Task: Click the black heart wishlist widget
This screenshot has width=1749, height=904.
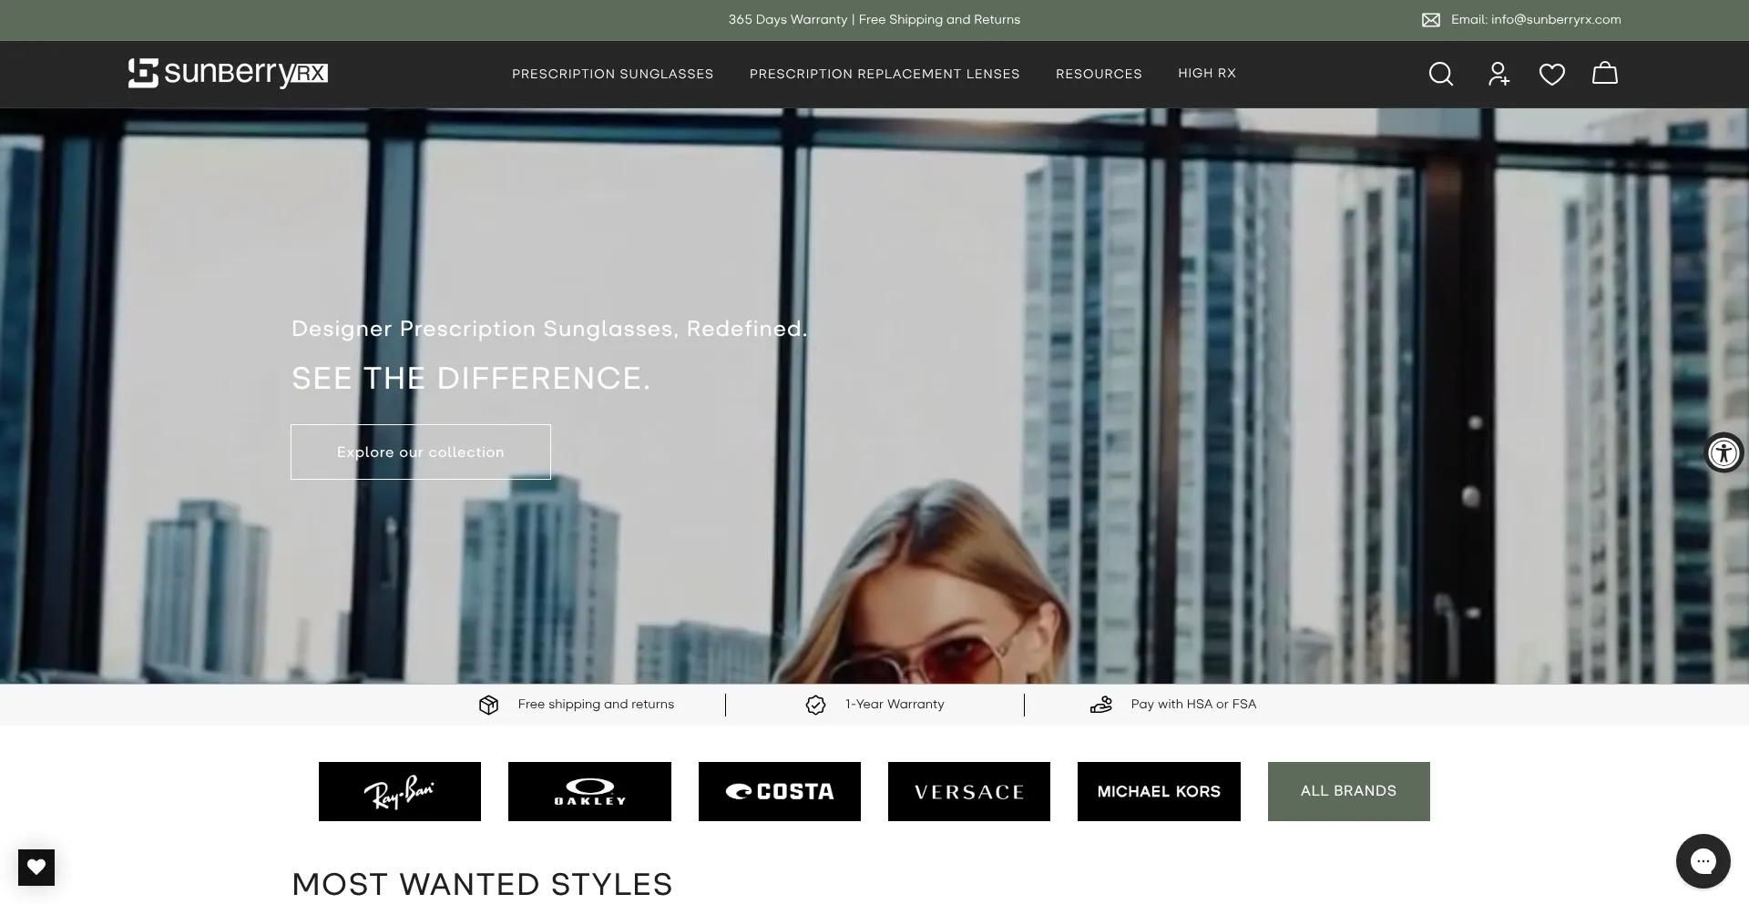Action: coord(36,868)
